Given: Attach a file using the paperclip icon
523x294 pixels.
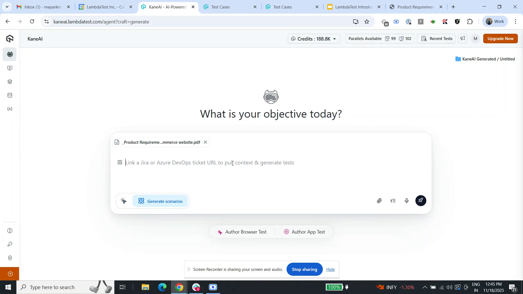Looking at the screenshot, I should (x=379, y=201).
